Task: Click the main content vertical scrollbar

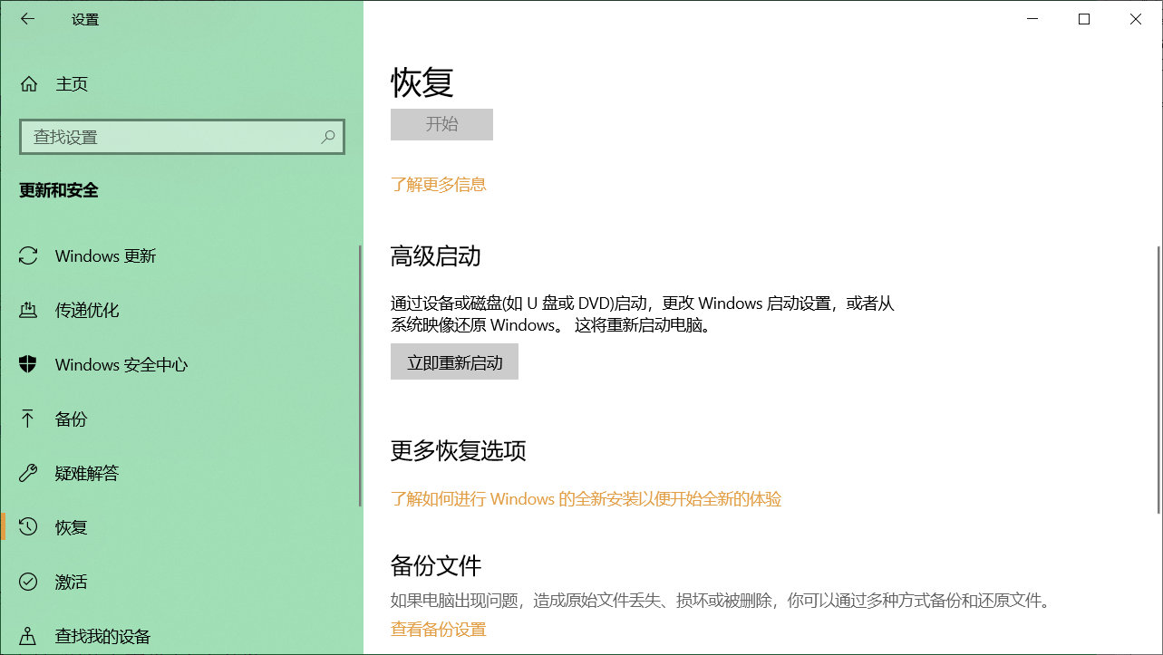Action: (x=1158, y=379)
